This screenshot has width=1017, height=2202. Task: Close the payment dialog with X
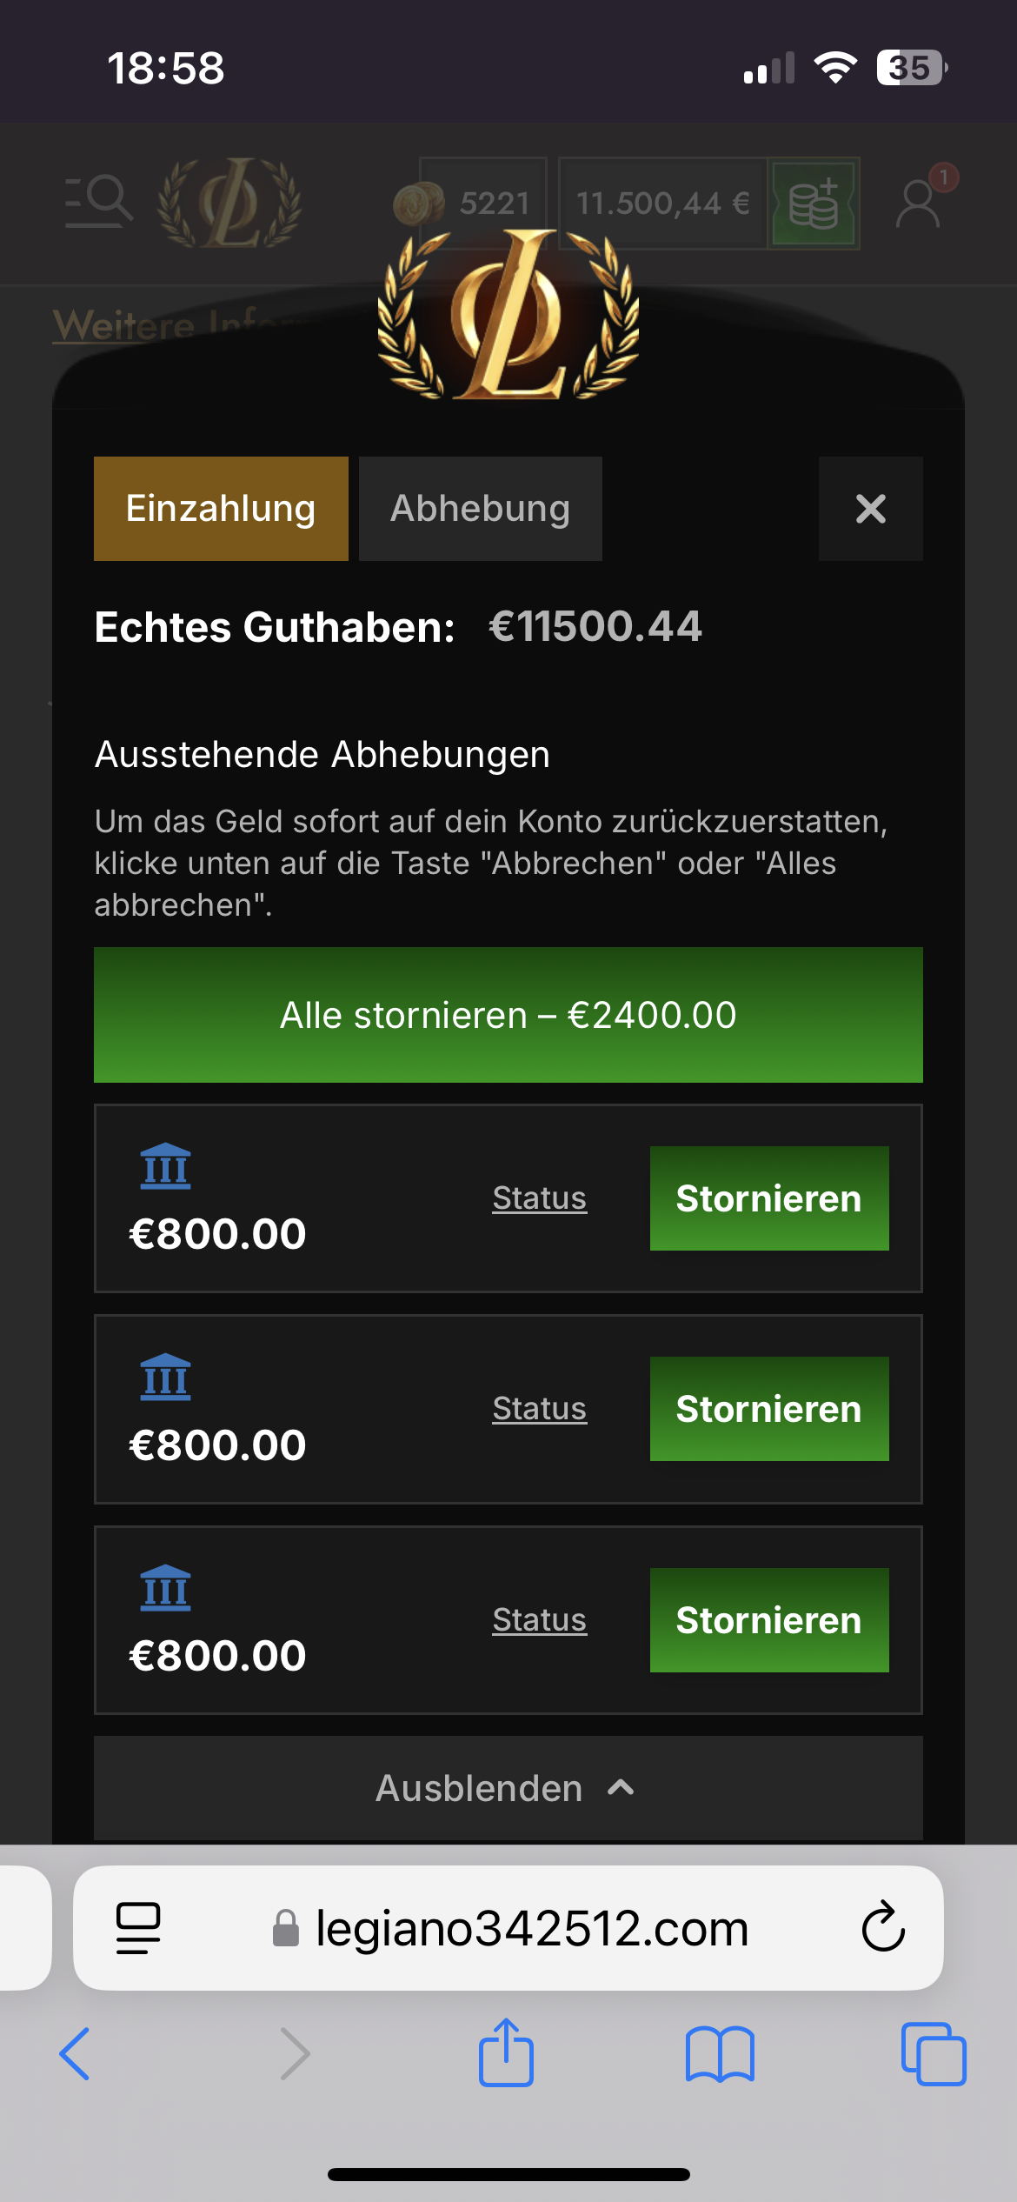pyautogui.click(x=870, y=509)
